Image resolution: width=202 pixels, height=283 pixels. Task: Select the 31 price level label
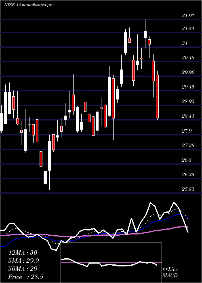click(x=185, y=43)
